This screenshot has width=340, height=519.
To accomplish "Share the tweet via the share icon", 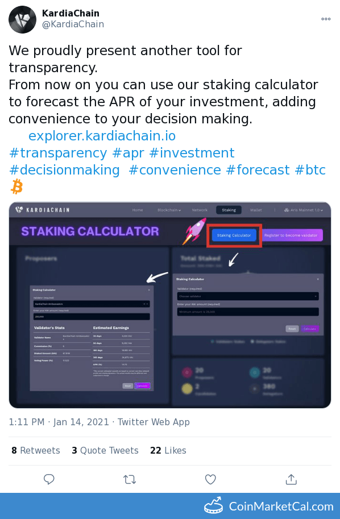I will [x=291, y=479].
